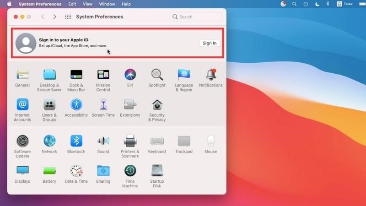Viewport: 366px width, 206px height.
Task: Open Software Update preferences
Action: pyautogui.click(x=22, y=146)
